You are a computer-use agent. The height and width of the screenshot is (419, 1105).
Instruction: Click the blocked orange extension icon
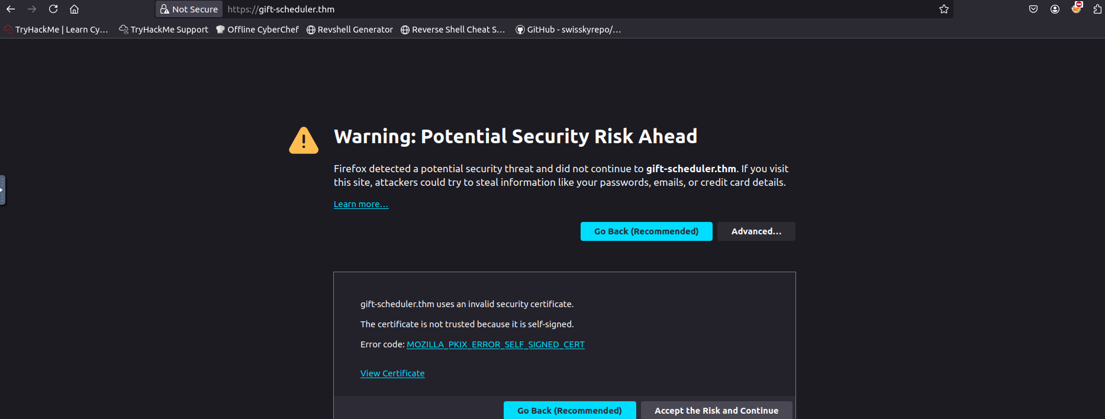click(1077, 9)
